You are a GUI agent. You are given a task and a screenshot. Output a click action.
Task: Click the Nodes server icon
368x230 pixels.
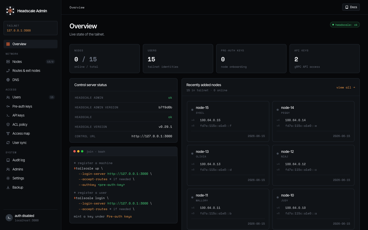(x=8, y=62)
